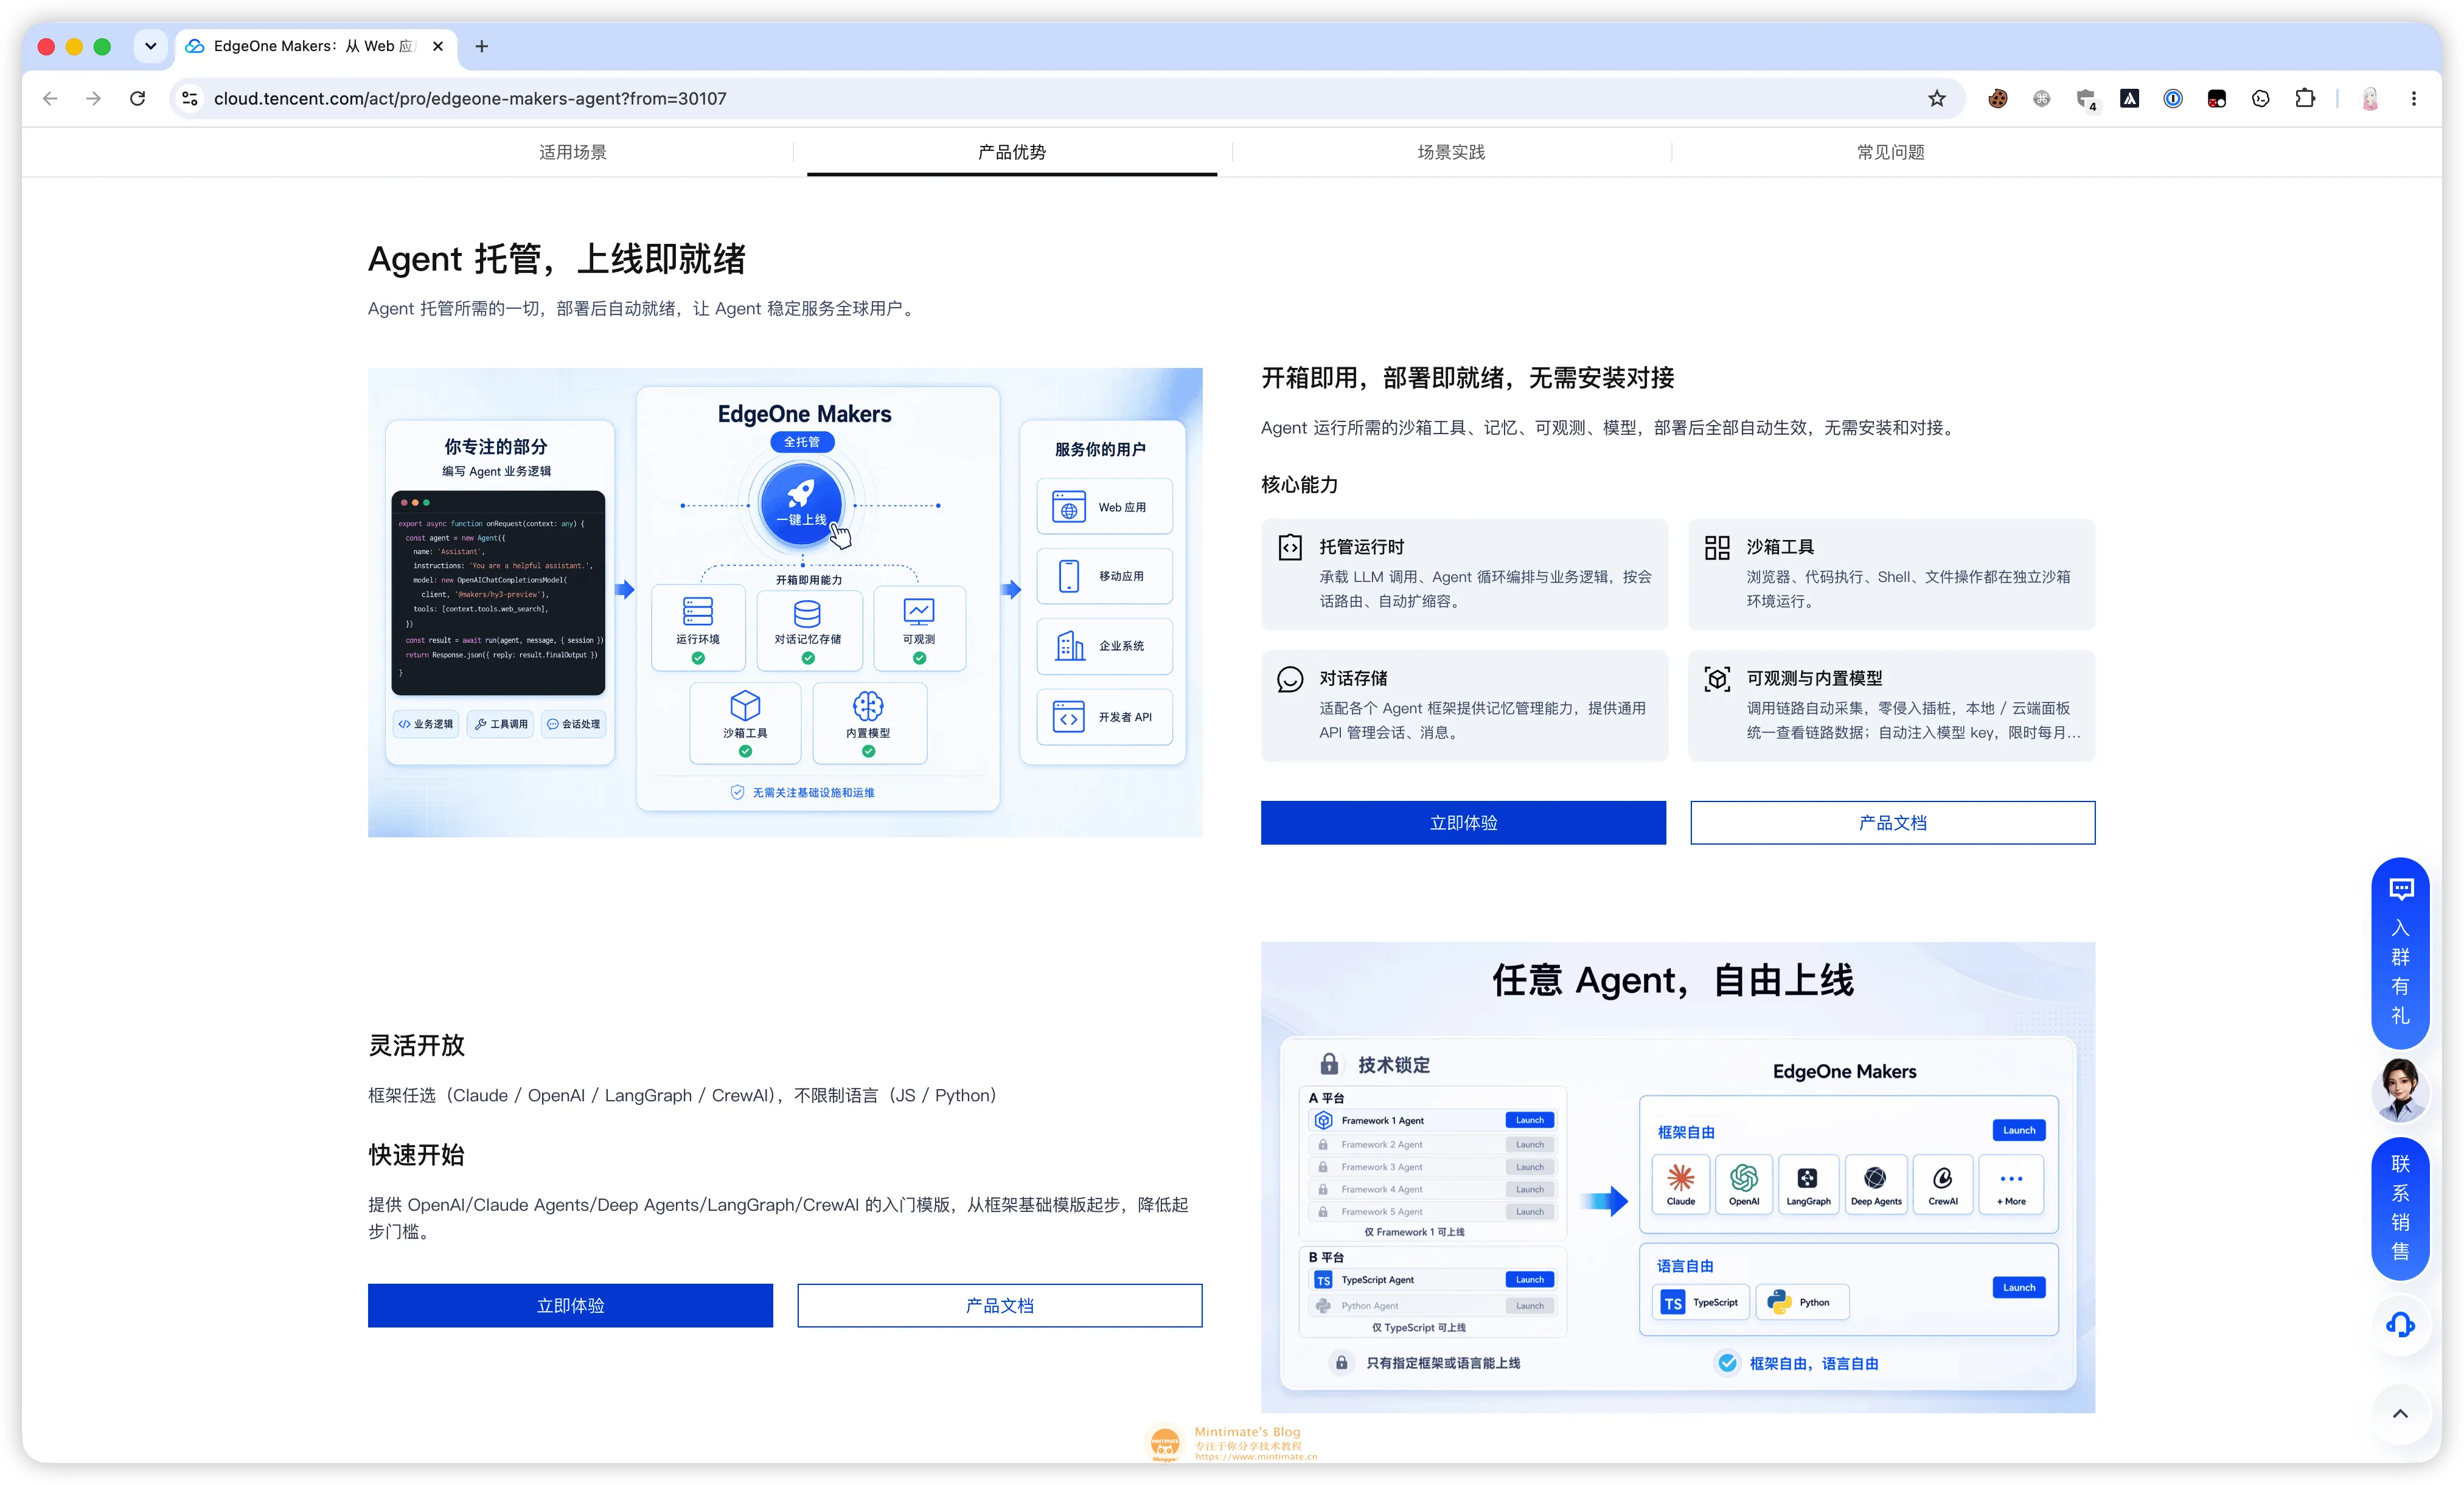Click Launch in the 框架自由 panel
The width and height of the screenshot is (2464, 1485).
click(2019, 1130)
